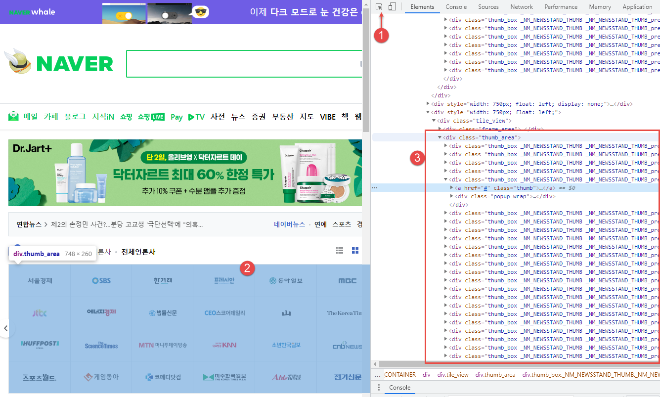660x397 pixels.
Task: Open the three-dot drawer menu beside Console
Action: click(x=379, y=388)
